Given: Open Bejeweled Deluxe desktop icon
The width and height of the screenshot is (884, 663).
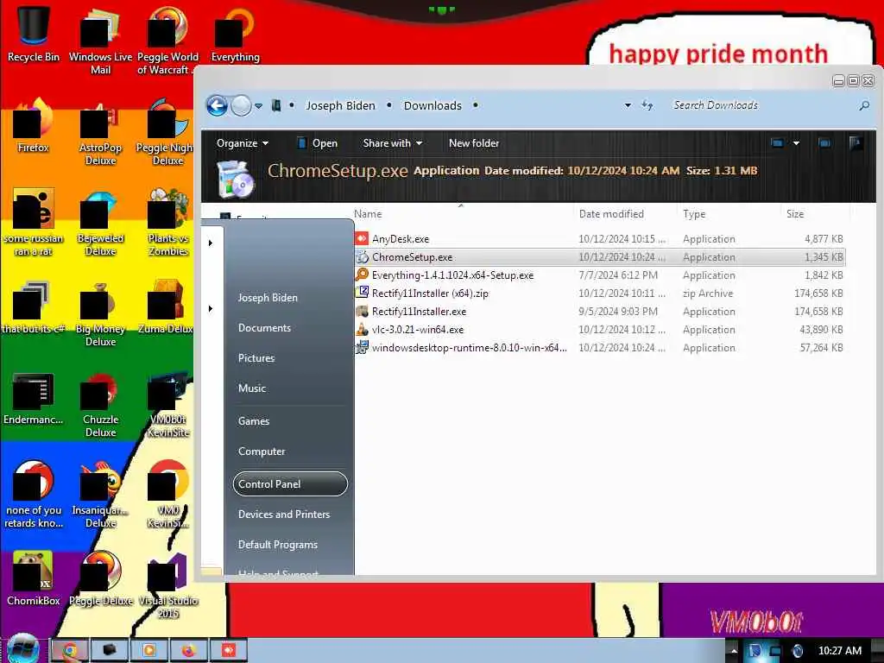Looking at the screenshot, I should pyautogui.click(x=100, y=223).
